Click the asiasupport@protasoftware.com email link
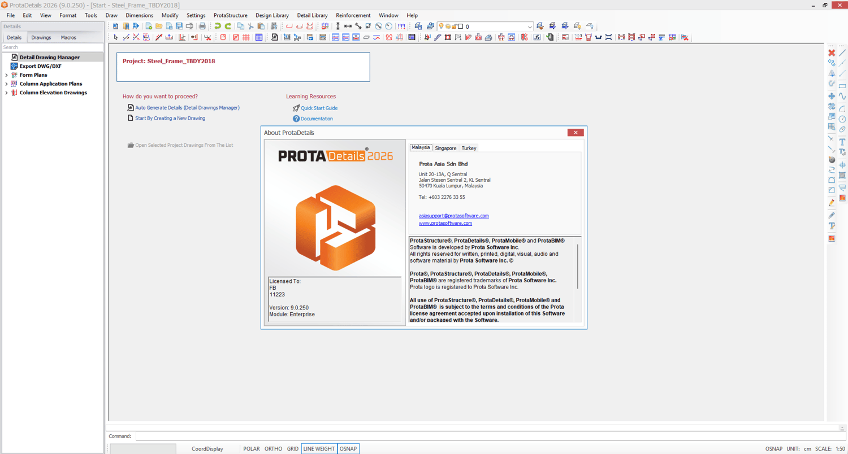Screen dimensions: 848x454 (454, 216)
